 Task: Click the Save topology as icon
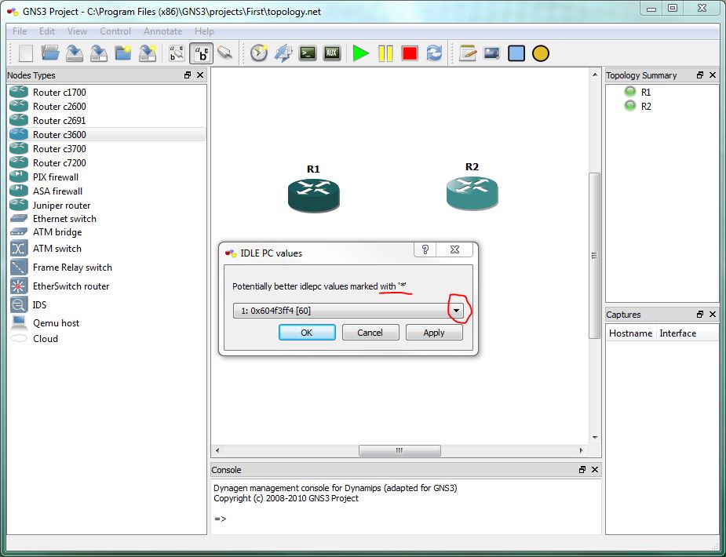tap(99, 53)
